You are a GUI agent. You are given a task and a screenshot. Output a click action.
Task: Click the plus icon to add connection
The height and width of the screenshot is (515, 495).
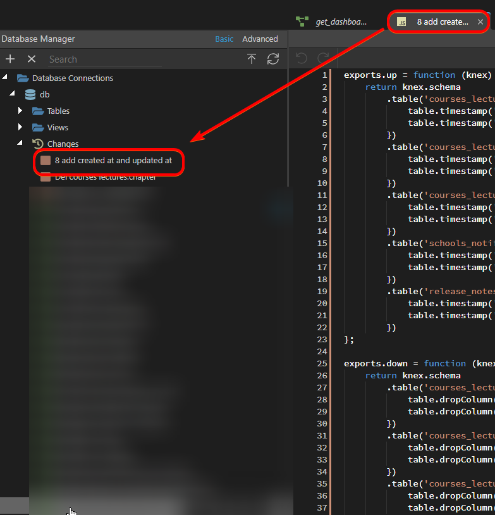click(10, 59)
